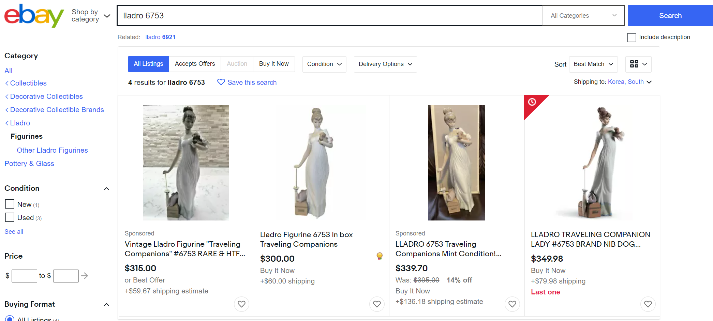Viewport: 713px width, 321px height.
Task: Check the New condition checkbox
Action: tap(10, 204)
